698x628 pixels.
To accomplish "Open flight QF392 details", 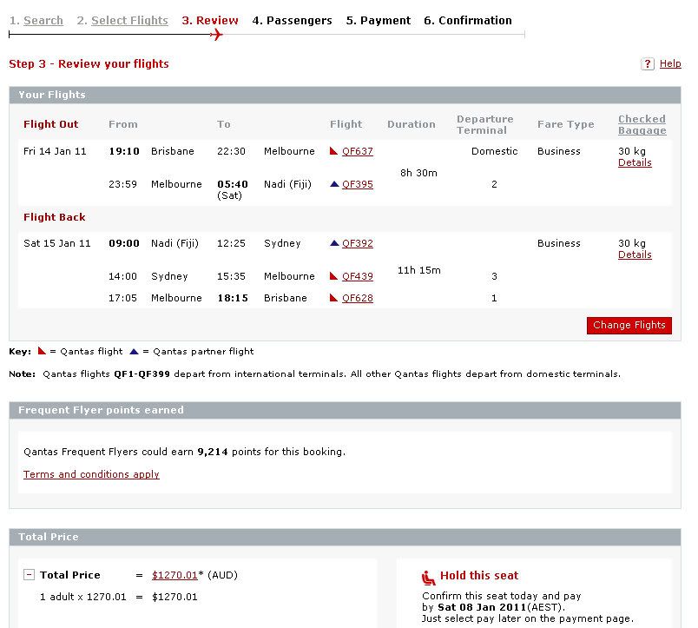I will click(x=358, y=243).
